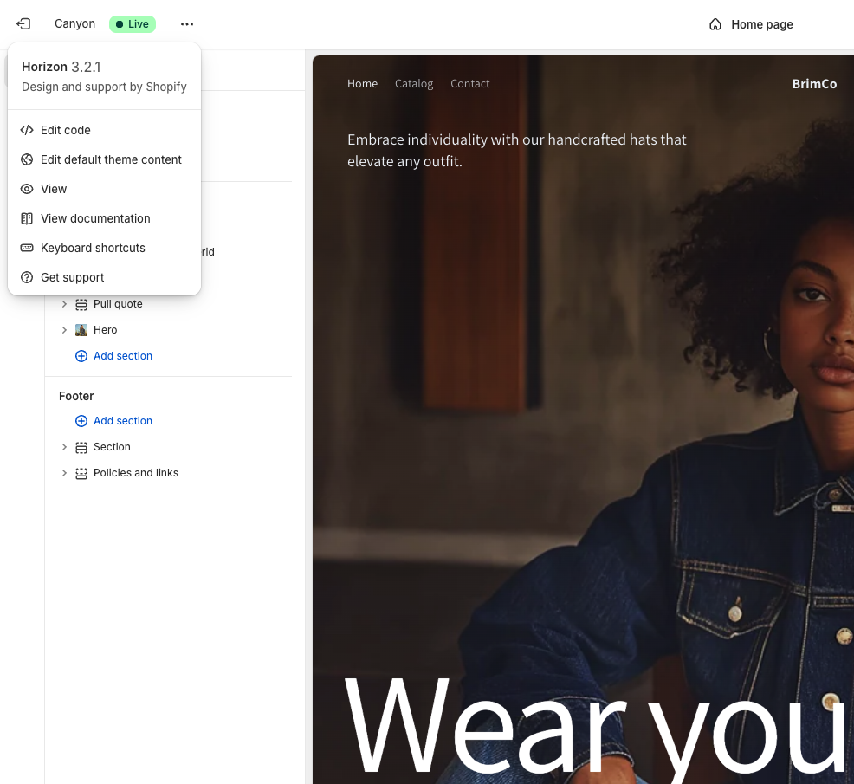Screen dimensions: 854x784
Task: Click the Get support question icon
Action: coord(28,277)
